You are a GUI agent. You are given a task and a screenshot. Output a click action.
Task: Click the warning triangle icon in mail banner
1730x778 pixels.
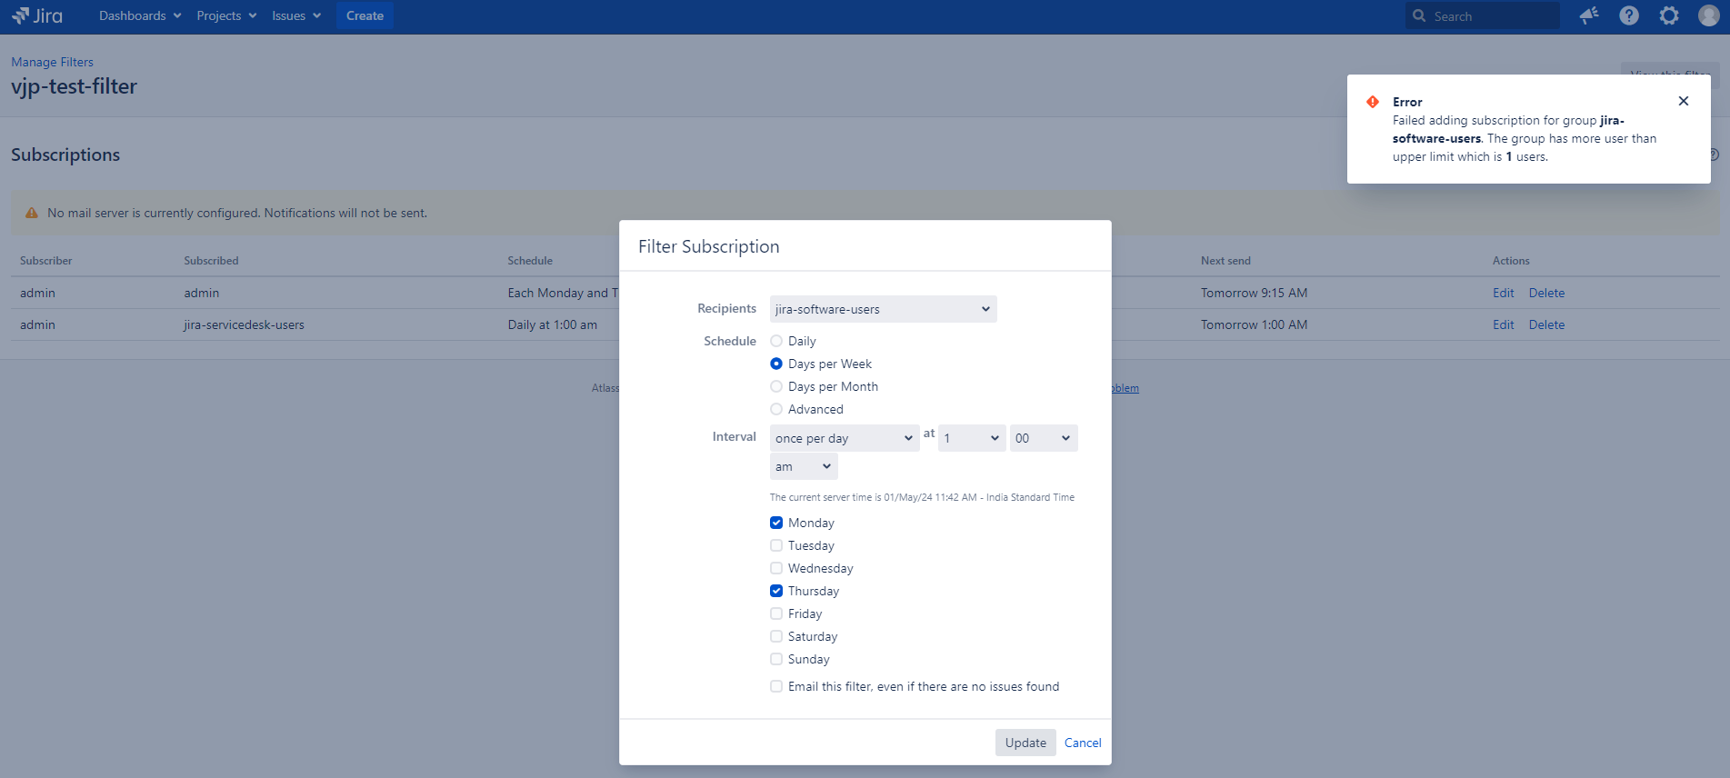tap(32, 213)
